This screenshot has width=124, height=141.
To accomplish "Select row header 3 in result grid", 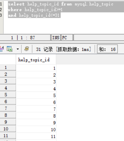I will tap(8, 81).
